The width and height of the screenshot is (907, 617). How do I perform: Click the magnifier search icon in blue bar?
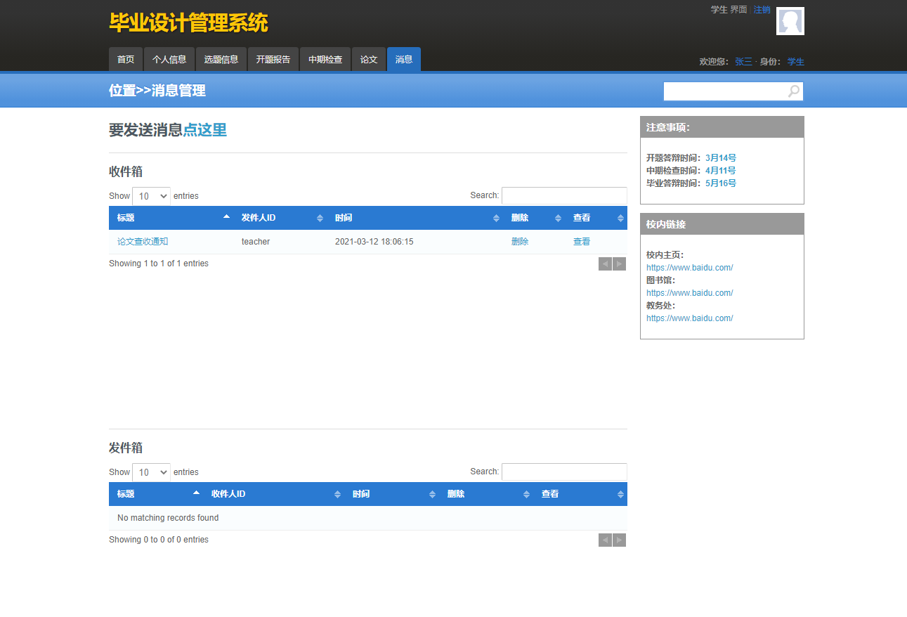click(x=793, y=91)
